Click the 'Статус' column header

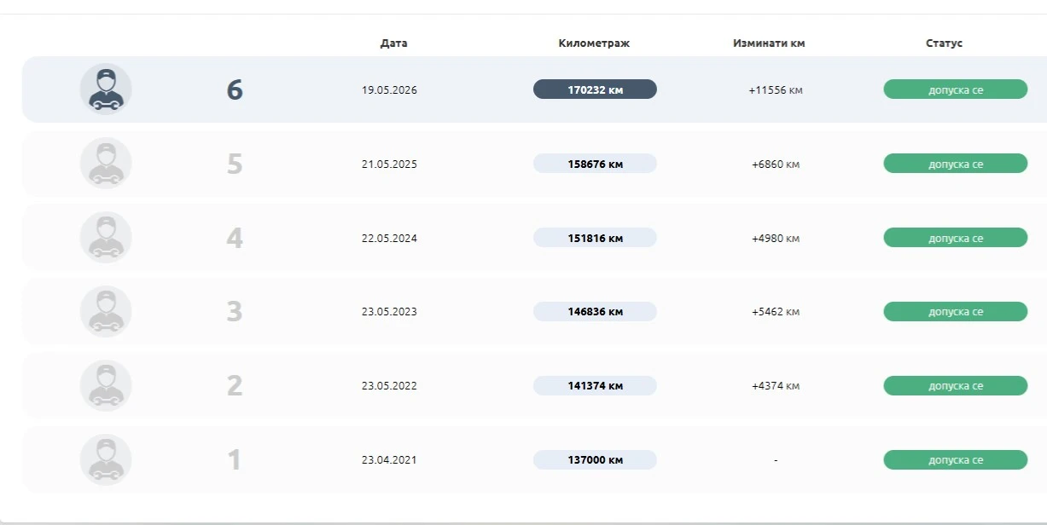[x=944, y=43]
